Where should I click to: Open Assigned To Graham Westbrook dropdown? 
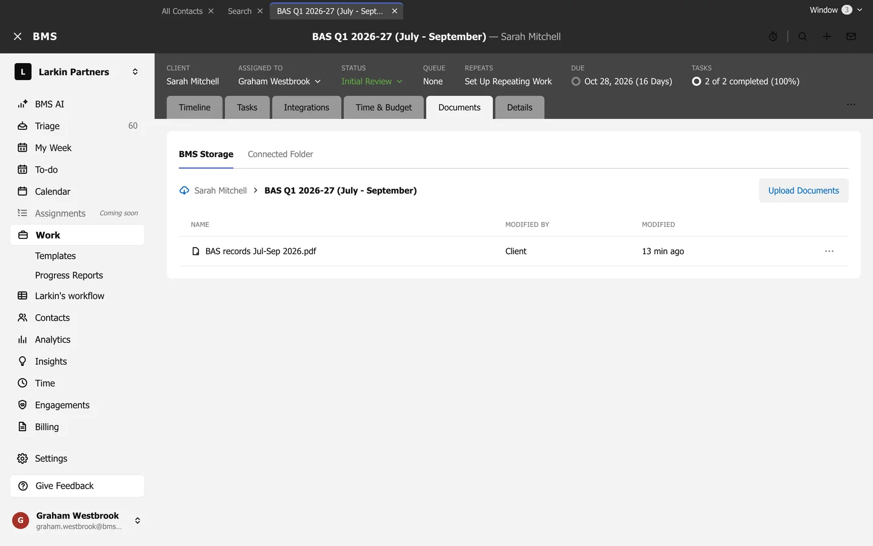point(279,81)
